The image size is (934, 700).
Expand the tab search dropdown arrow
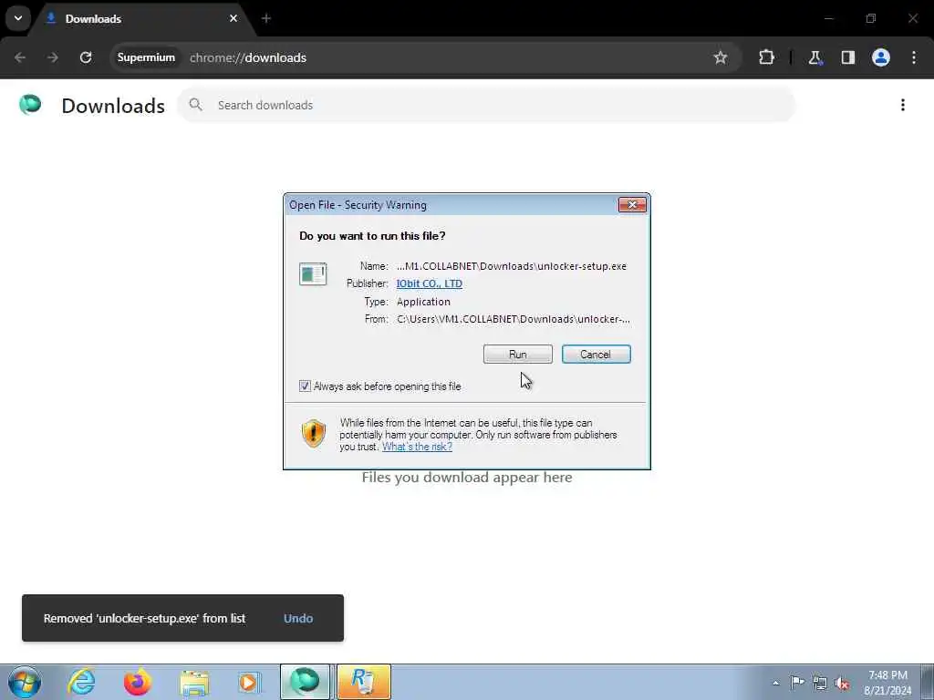18,18
